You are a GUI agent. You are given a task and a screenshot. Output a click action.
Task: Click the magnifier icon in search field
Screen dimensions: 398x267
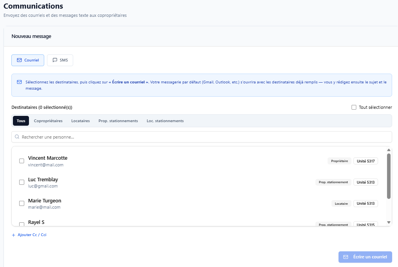(x=17, y=137)
